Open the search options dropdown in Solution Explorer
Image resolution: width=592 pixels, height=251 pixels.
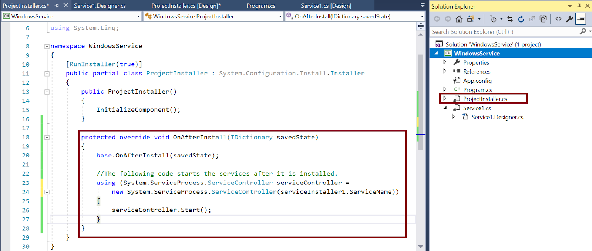pyautogui.click(x=589, y=31)
